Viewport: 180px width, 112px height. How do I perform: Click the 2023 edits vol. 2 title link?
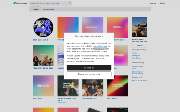tap(90, 98)
